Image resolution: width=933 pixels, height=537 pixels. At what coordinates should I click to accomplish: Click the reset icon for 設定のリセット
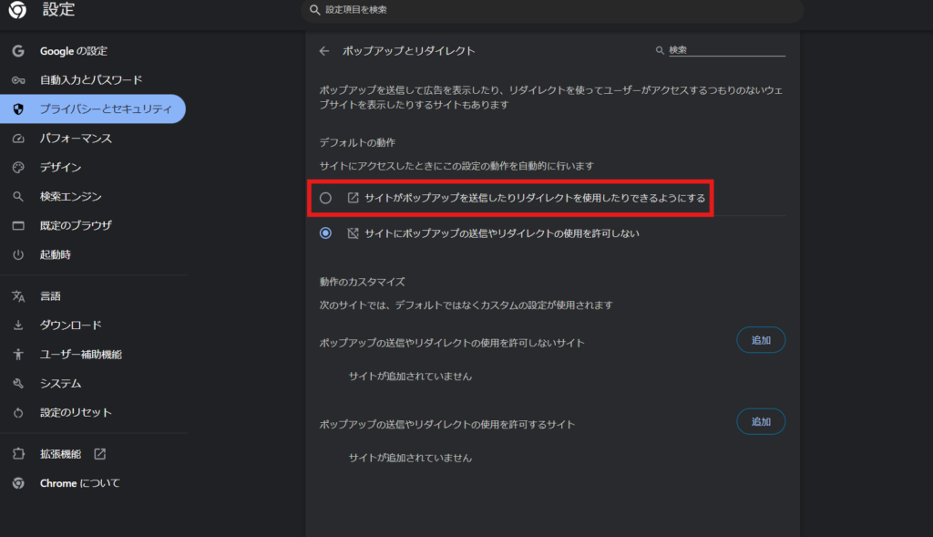18,413
